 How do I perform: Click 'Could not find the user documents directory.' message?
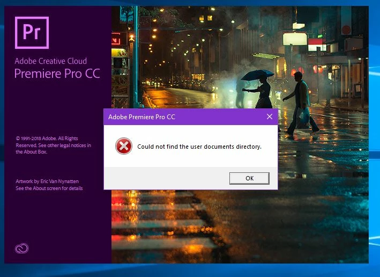pos(199,147)
